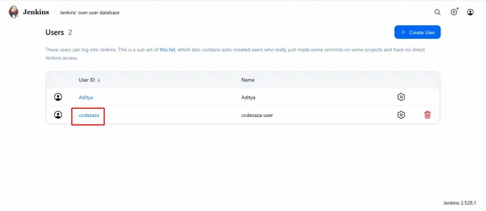486x211 pixels.
Task: Click the codezaza-user name cell
Action: point(257,115)
